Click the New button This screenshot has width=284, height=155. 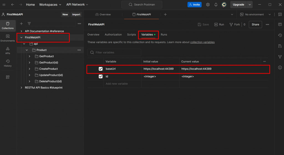pos(65,14)
